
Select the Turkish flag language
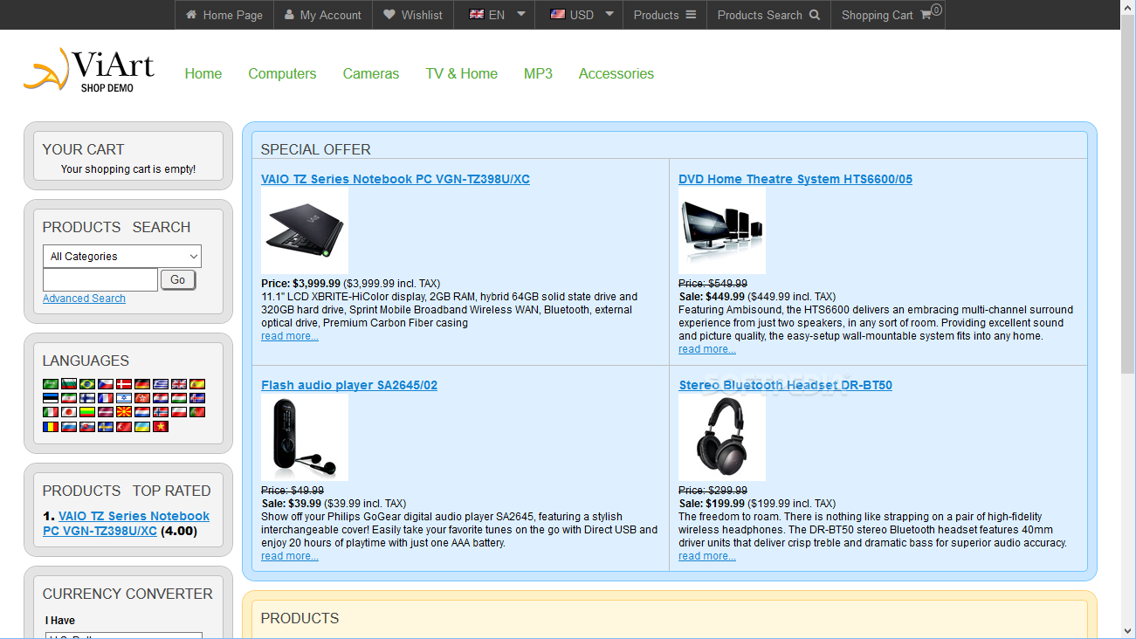[124, 427]
